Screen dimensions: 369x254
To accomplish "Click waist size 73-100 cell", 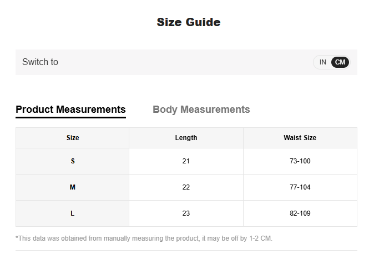I will point(300,161).
